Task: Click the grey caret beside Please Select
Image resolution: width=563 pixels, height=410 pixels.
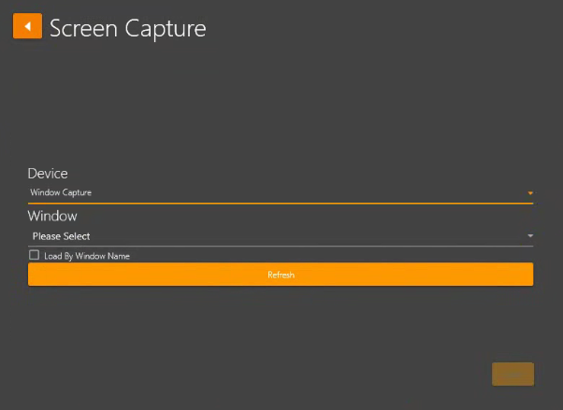Action: click(529, 236)
